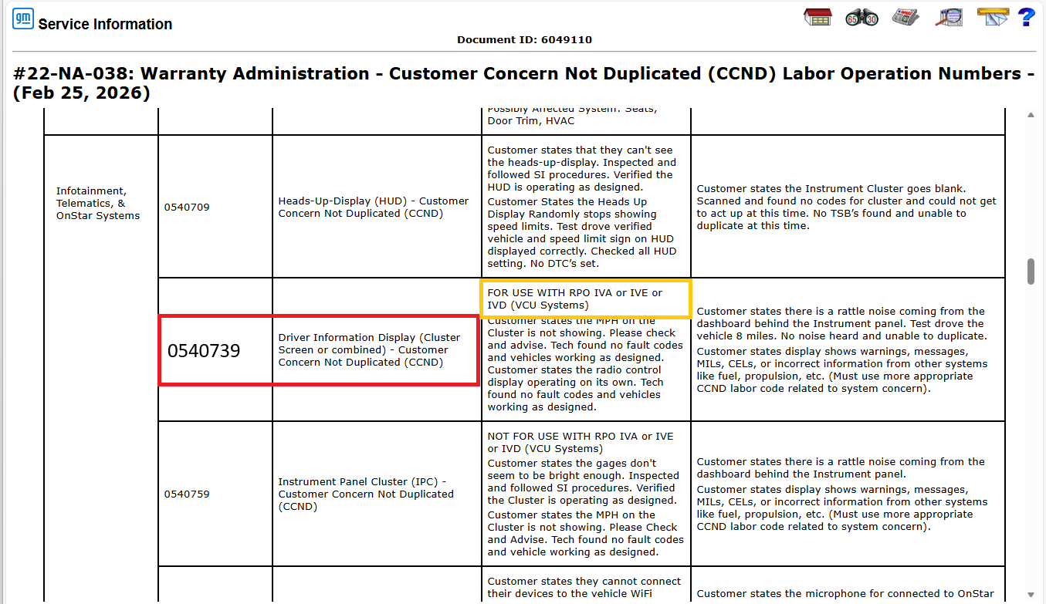
Task: Select labor code 0540739 in red box
Action: (204, 351)
